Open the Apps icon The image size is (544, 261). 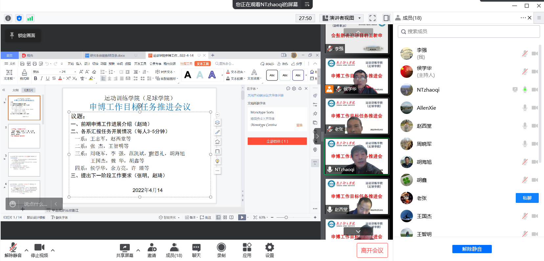tap(247, 248)
